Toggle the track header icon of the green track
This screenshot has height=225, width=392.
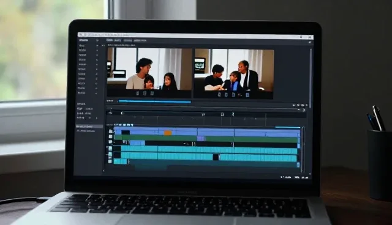tap(110, 137)
